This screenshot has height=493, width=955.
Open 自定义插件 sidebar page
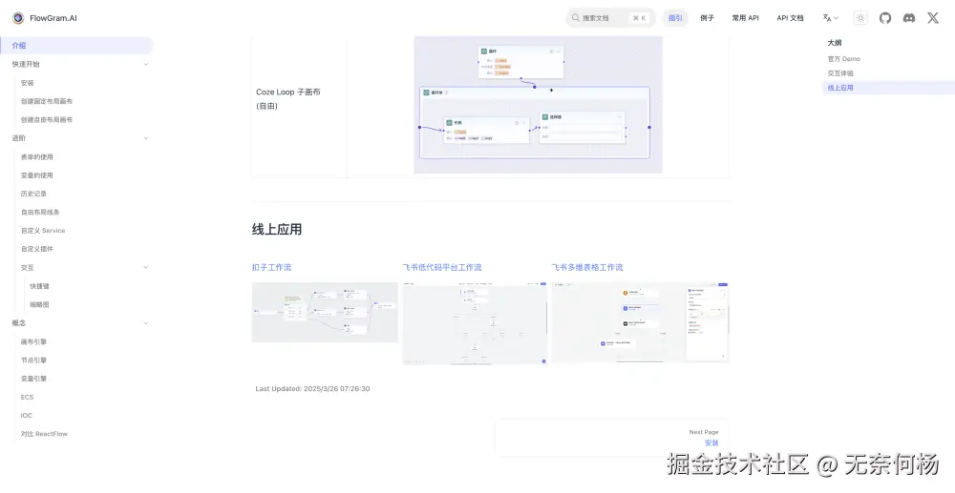tap(36, 249)
